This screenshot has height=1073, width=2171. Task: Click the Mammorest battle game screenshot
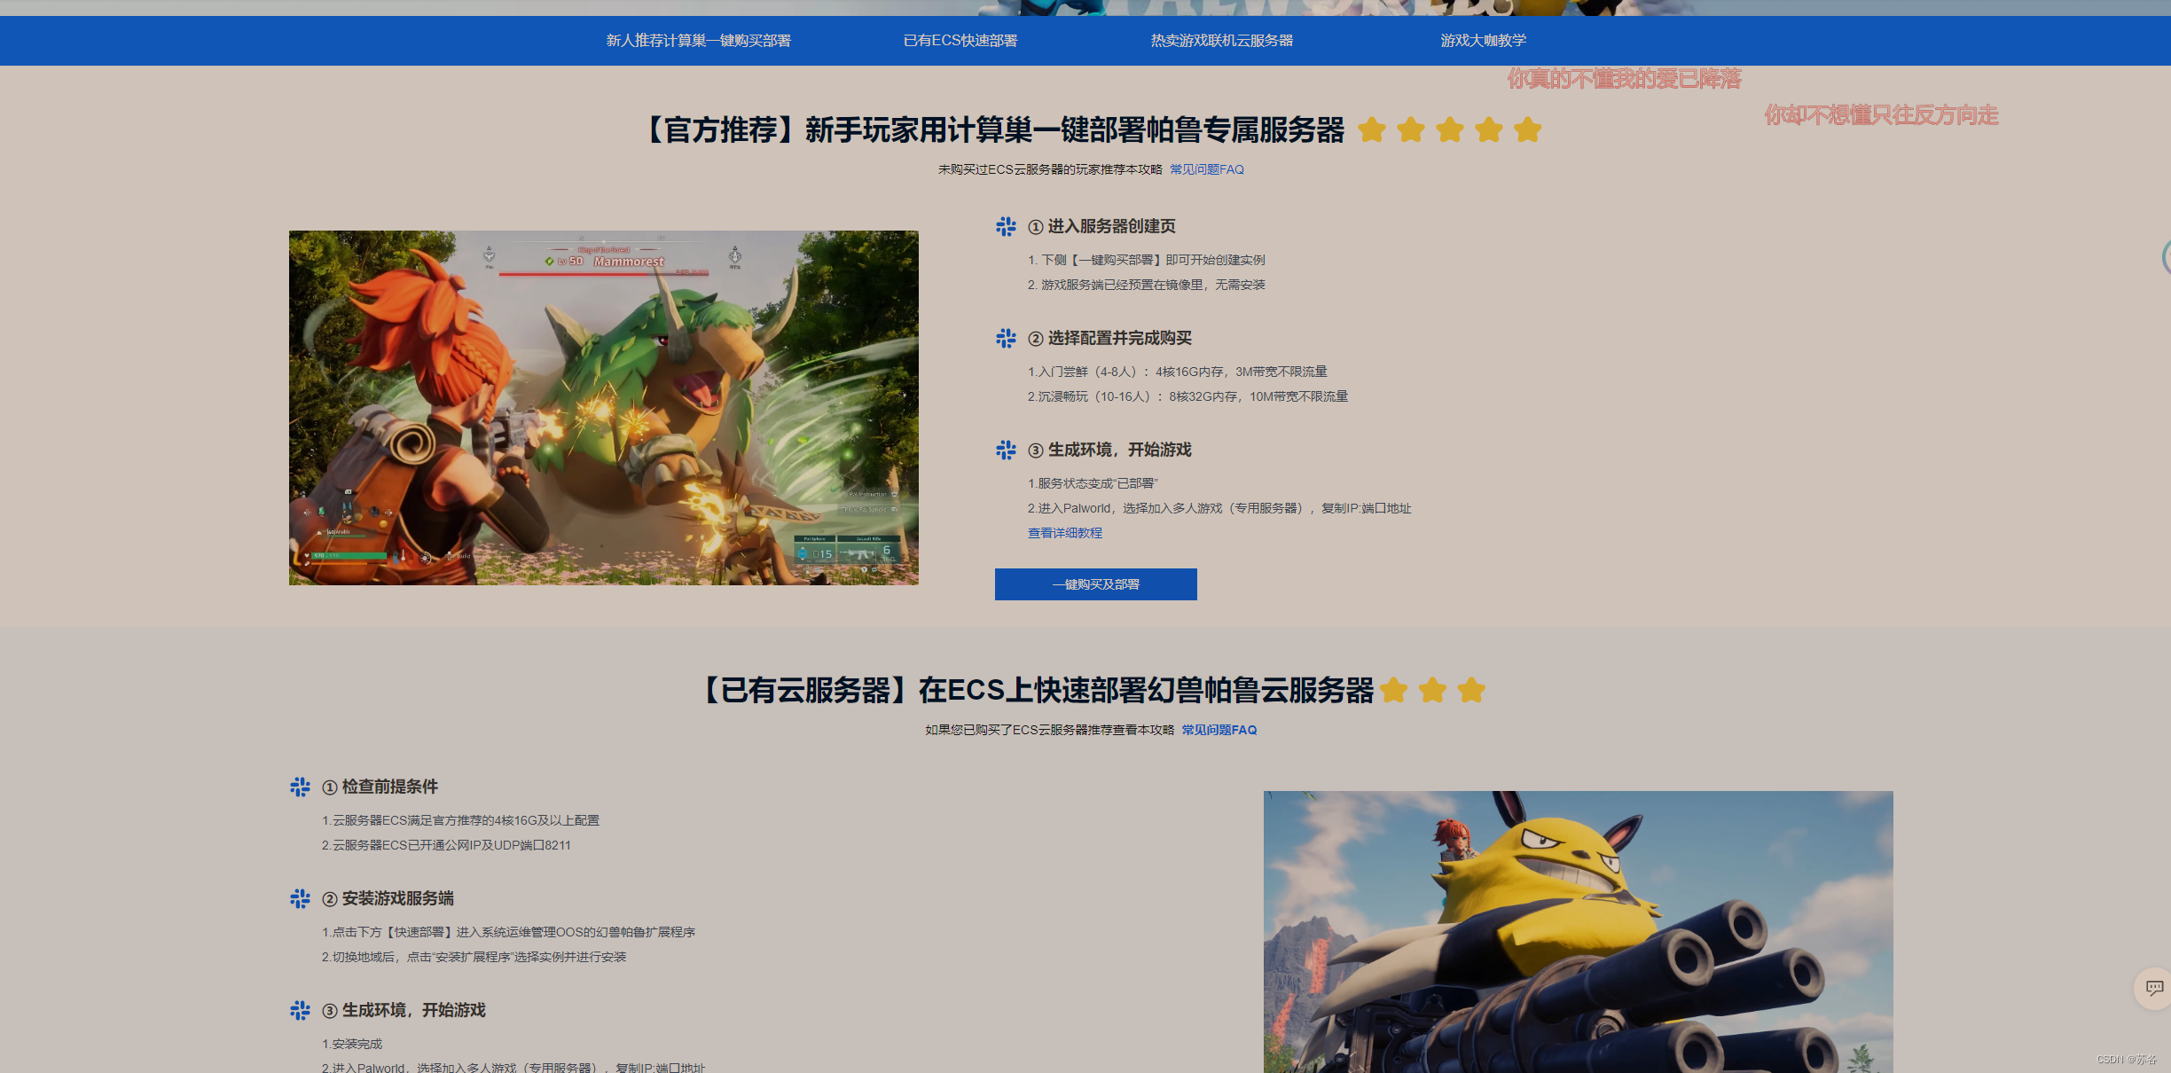(603, 408)
